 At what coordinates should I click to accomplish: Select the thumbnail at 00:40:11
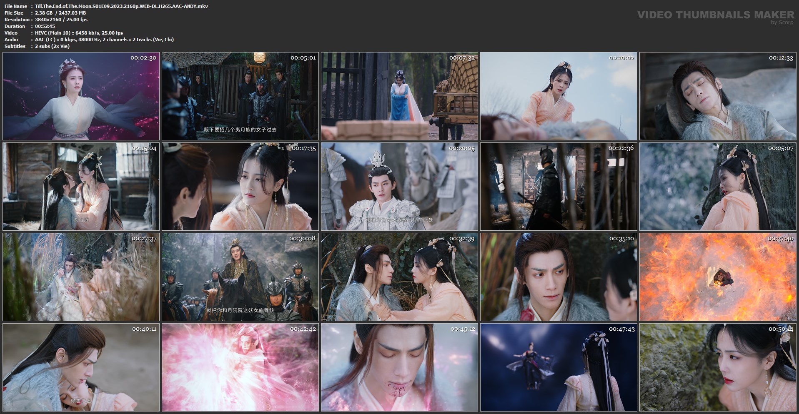81,367
